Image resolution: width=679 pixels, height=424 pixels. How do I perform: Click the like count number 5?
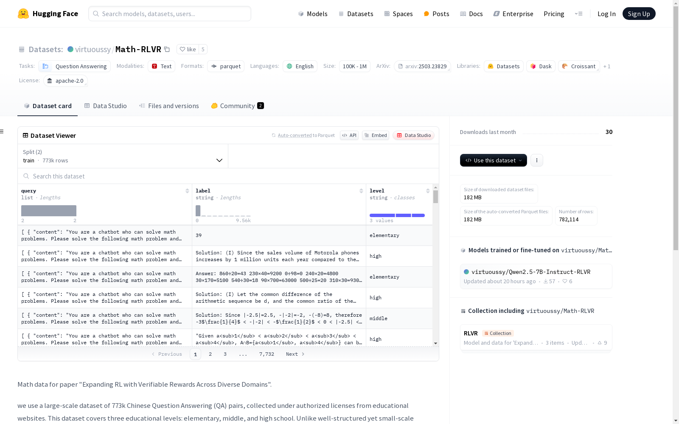203,49
